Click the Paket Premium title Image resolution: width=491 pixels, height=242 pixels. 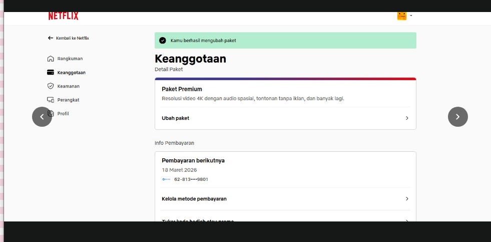coord(182,89)
